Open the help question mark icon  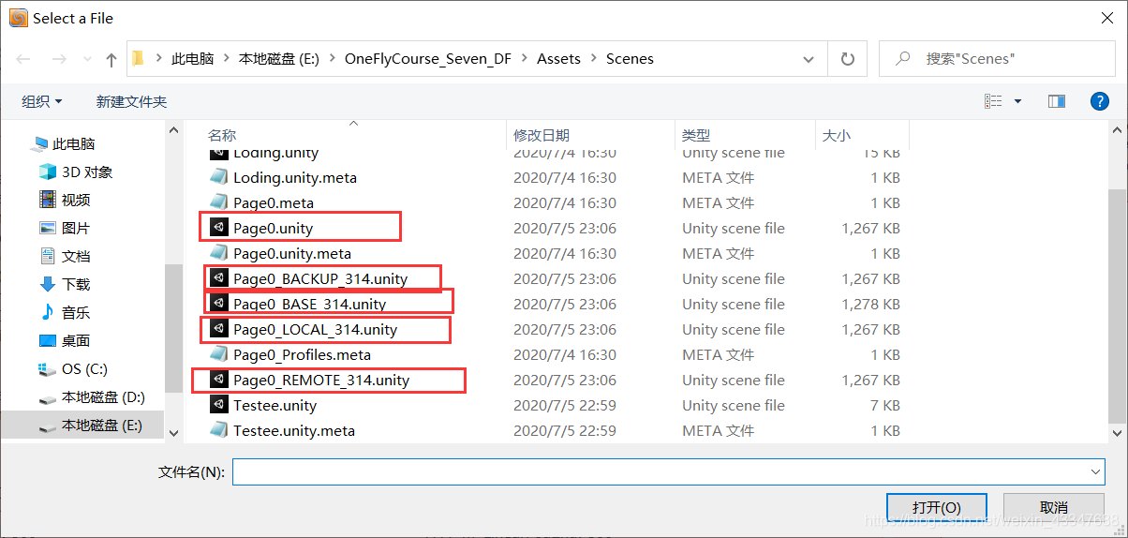click(1100, 101)
